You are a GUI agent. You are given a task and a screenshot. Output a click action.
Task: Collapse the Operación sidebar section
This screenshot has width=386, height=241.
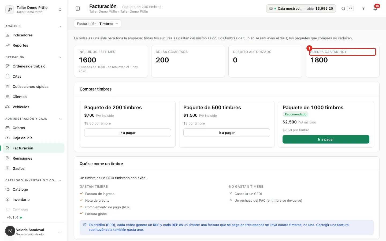click(x=60, y=57)
